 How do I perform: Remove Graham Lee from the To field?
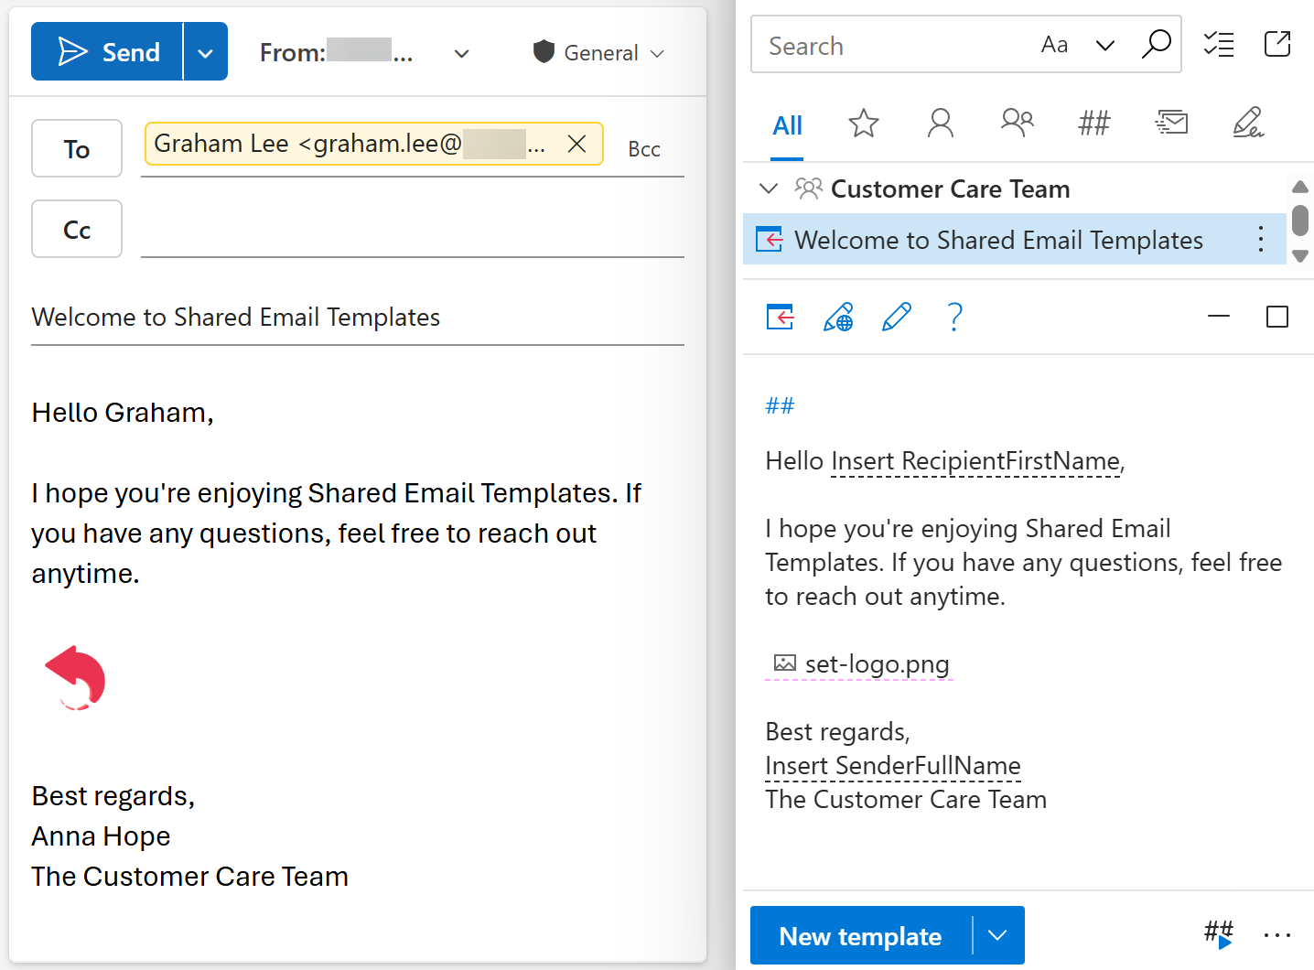576,144
